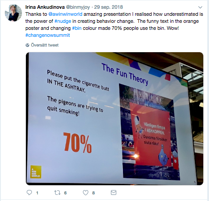Open the attached Fun Theory slide photo
The width and height of the screenshot is (209, 201).
click(115, 118)
